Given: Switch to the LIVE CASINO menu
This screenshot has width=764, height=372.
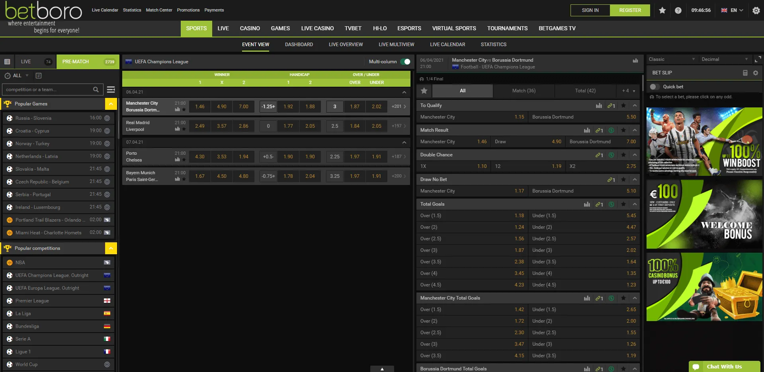Looking at the screenshot, I should coord(317,28).
